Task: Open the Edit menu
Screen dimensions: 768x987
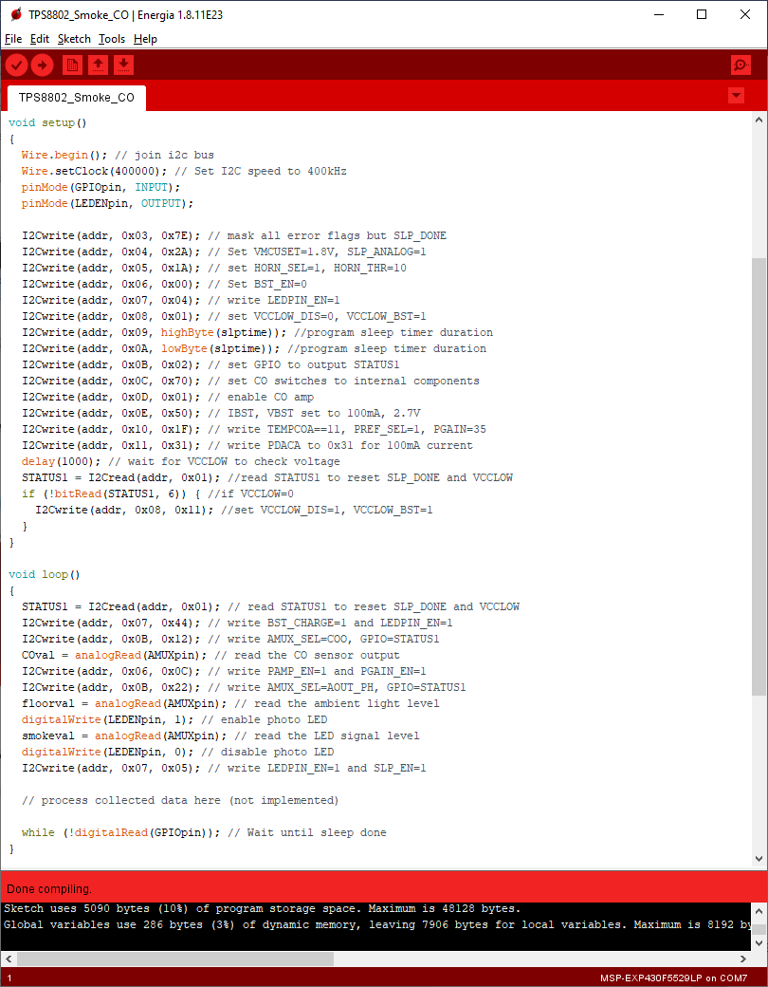Action: tap(39, 39)
